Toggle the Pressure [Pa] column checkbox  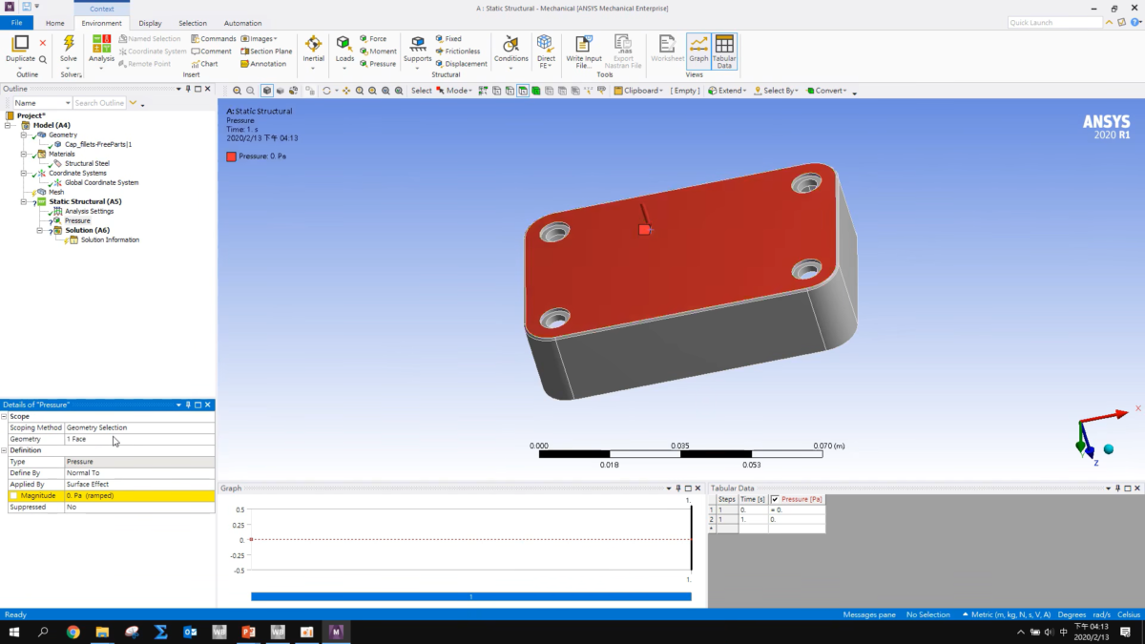775,499
